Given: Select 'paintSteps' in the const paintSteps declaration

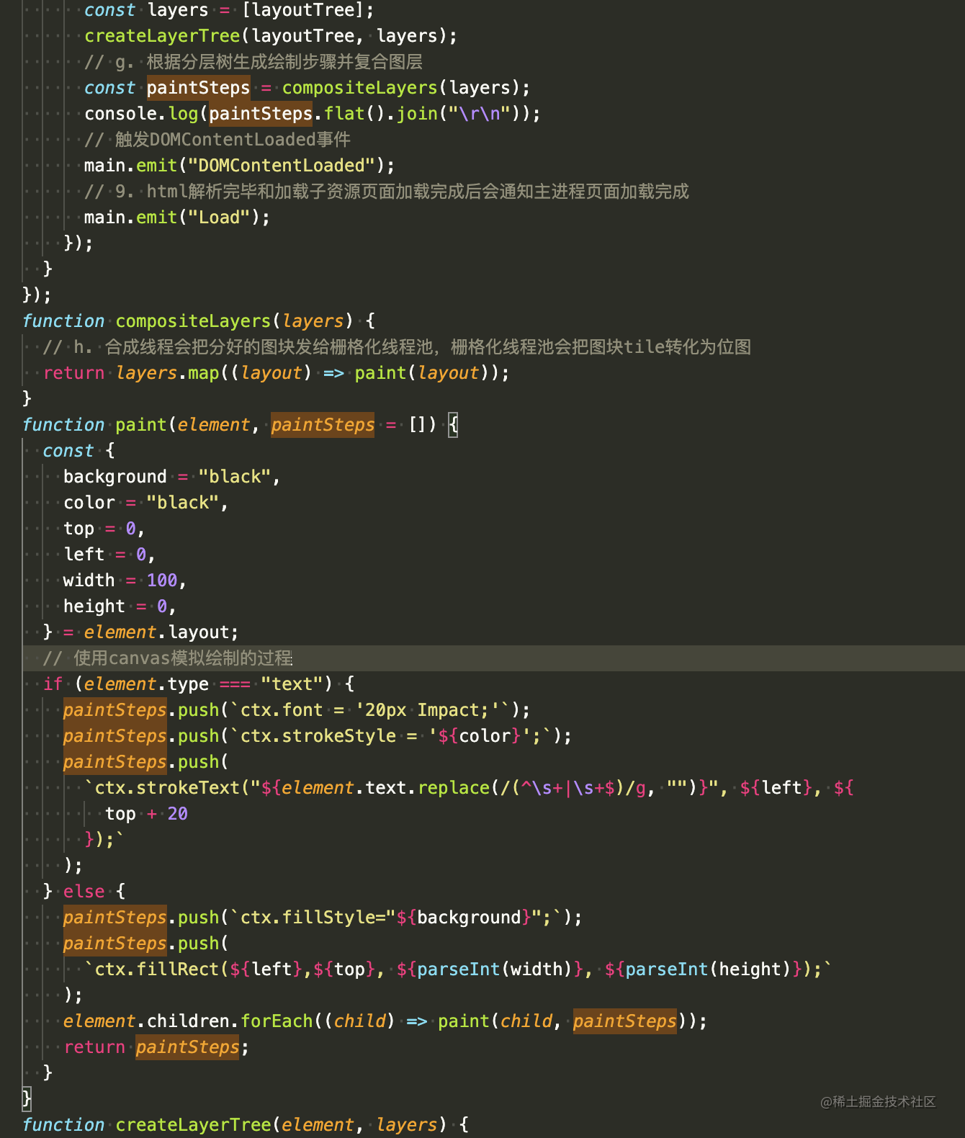Looking at the screenshot, I should pyautogui.click(x=198, y=88).
